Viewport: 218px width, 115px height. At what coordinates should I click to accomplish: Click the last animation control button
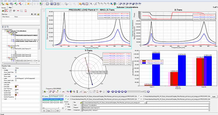[126, 92]
